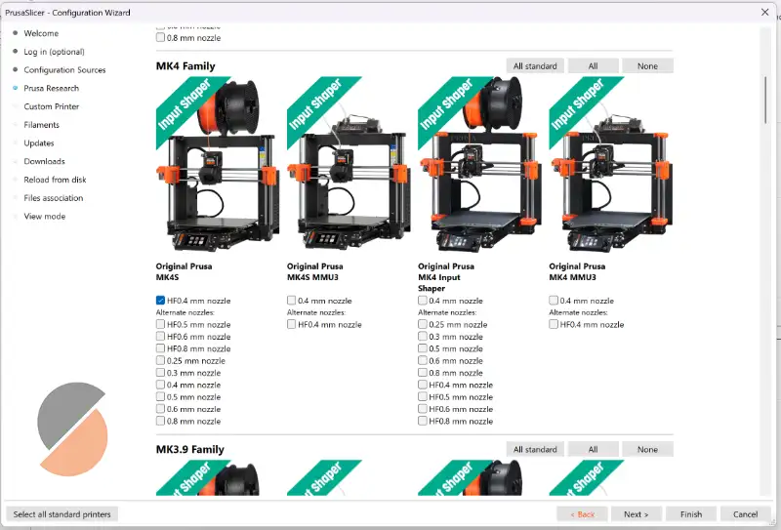Screen dimensions: 781x530
Task: Open View mode page
Action: point(44,216)
